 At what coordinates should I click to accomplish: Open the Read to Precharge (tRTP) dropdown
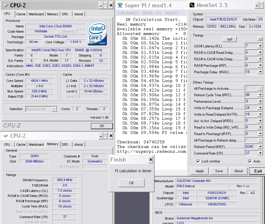pos(260,134)
